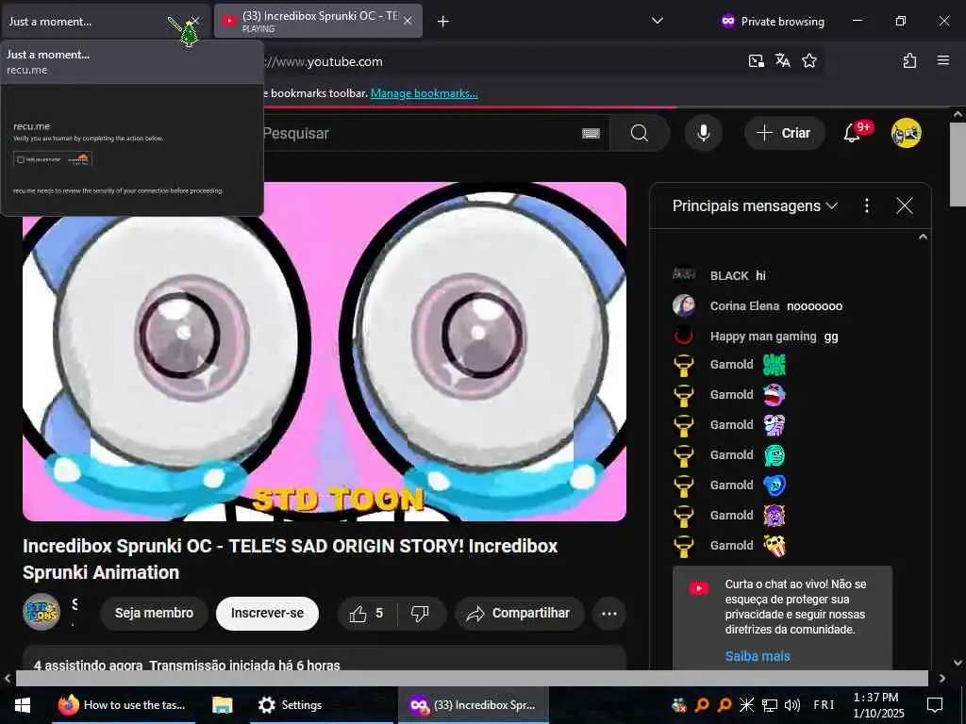This screenshot has width=966, height=724.
Task: Start voice search with microphone icon
Action: pyautogui.click(x=703, y=133)
